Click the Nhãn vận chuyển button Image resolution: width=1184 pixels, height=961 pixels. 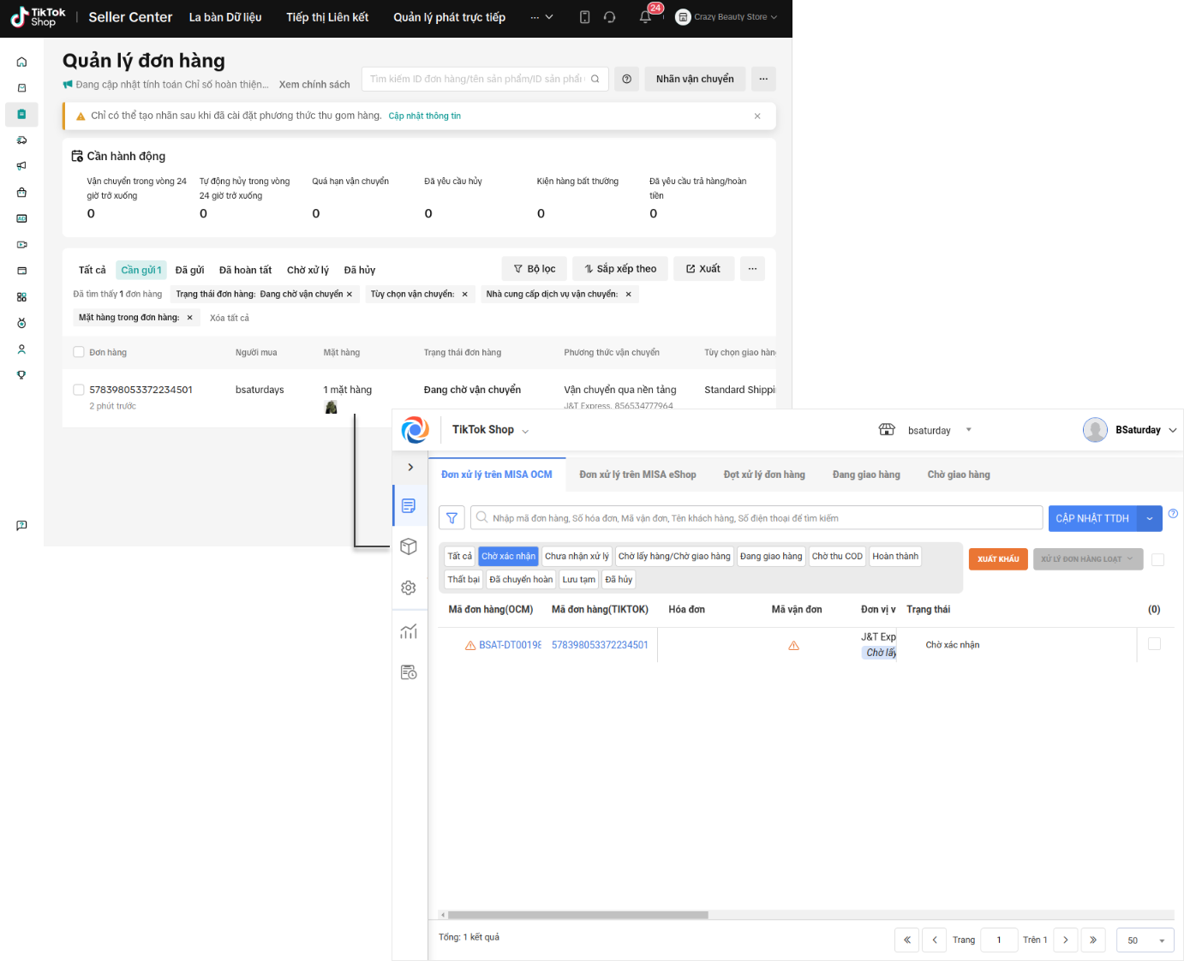(x=695, y=79)
